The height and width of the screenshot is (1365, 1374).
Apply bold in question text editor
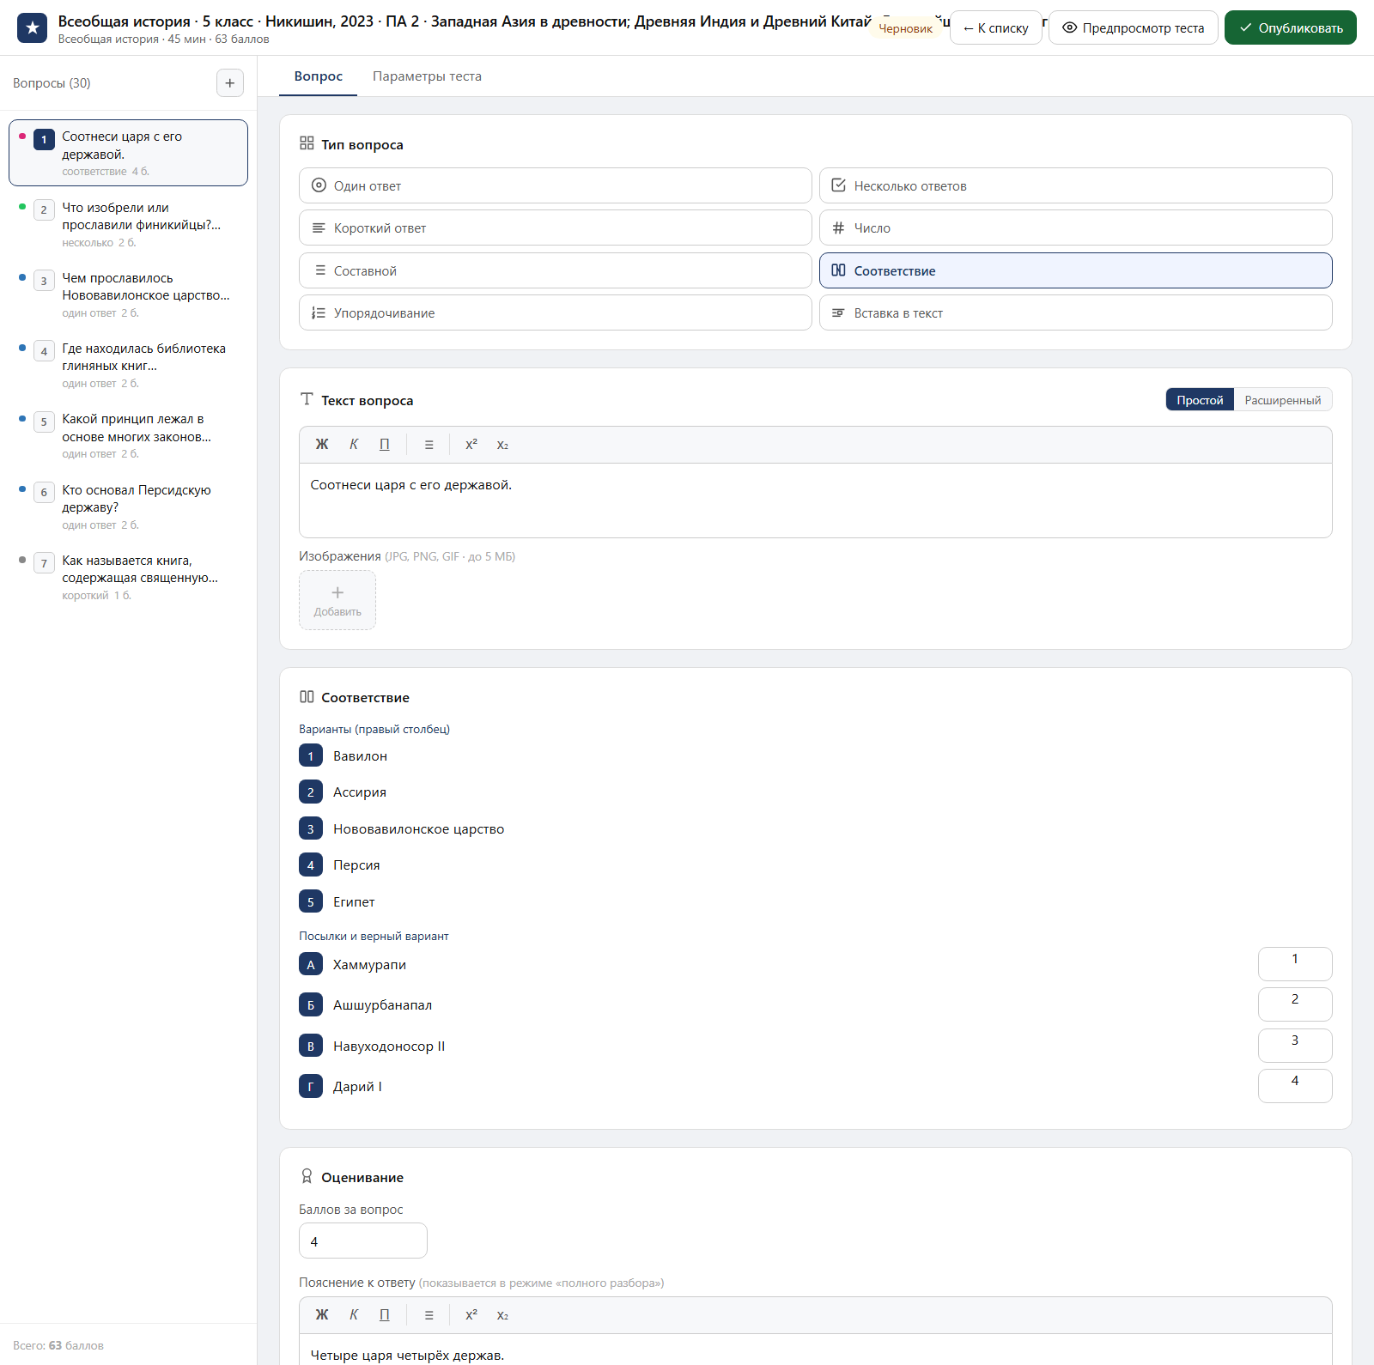[322, 445]
